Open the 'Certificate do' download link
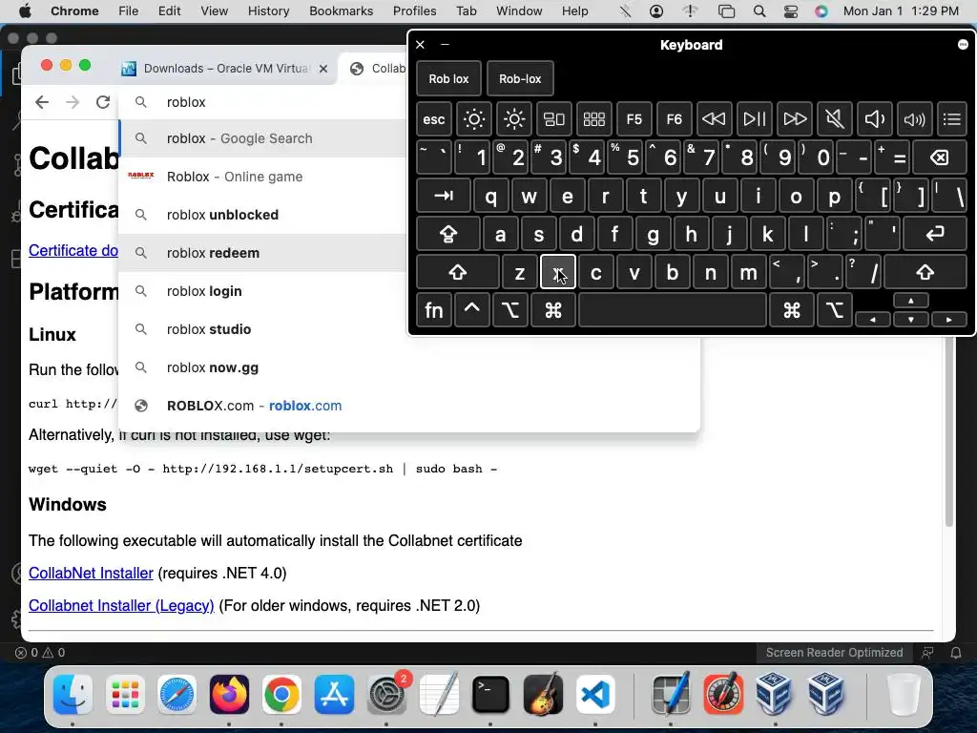The height and width of the screenshot is (733, 977). coord(73,250)
